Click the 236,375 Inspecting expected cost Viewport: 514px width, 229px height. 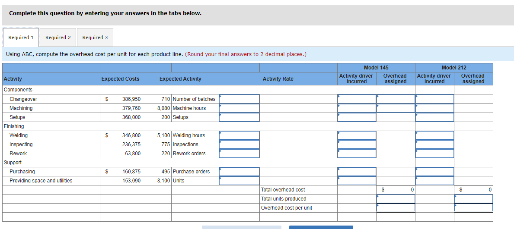(x=131, y=144)
